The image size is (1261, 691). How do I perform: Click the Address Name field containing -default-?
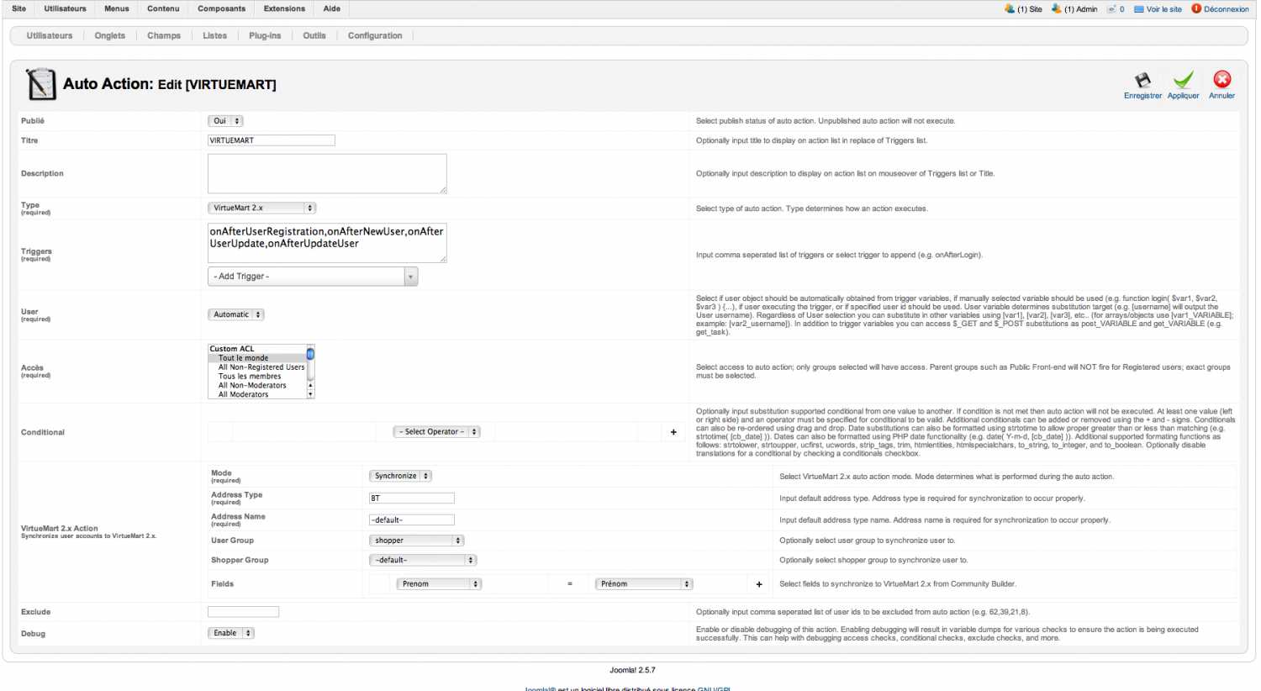point(412,520)
